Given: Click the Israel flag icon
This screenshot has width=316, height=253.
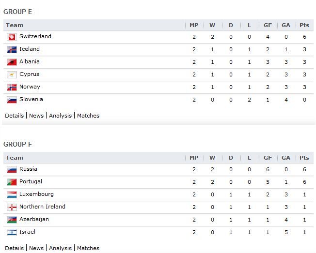Looking at the screenshot, I should [12, 232].
